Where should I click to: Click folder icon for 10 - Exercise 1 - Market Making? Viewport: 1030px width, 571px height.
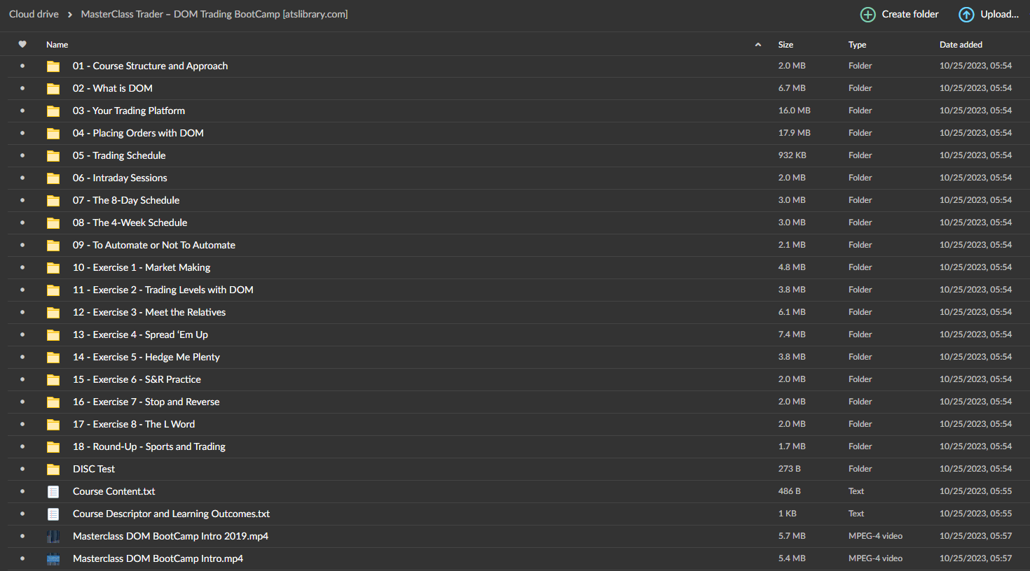point(53,268)
